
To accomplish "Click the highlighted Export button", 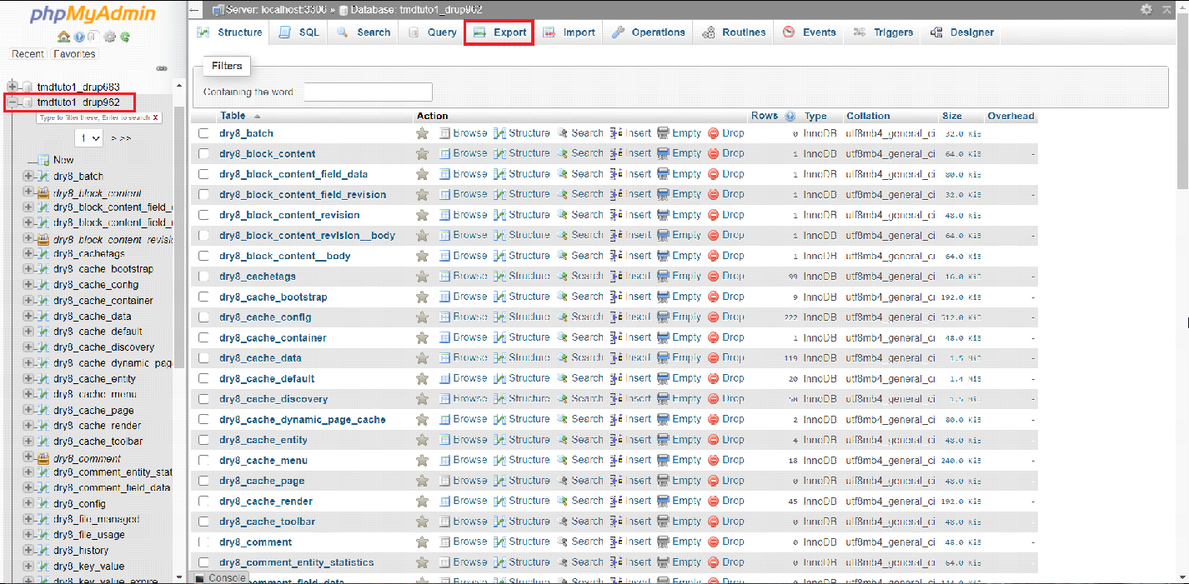I will click(499, 32).
